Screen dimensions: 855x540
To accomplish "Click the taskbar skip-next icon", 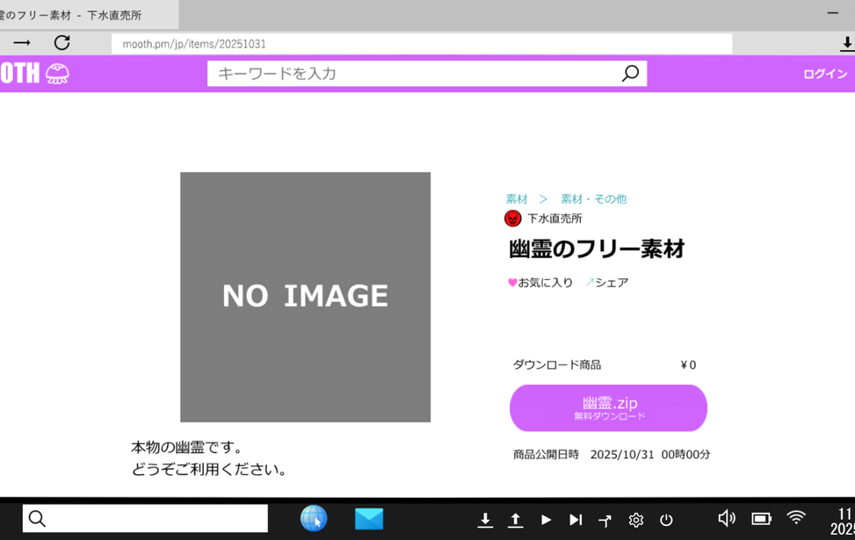I will point(576,520).
